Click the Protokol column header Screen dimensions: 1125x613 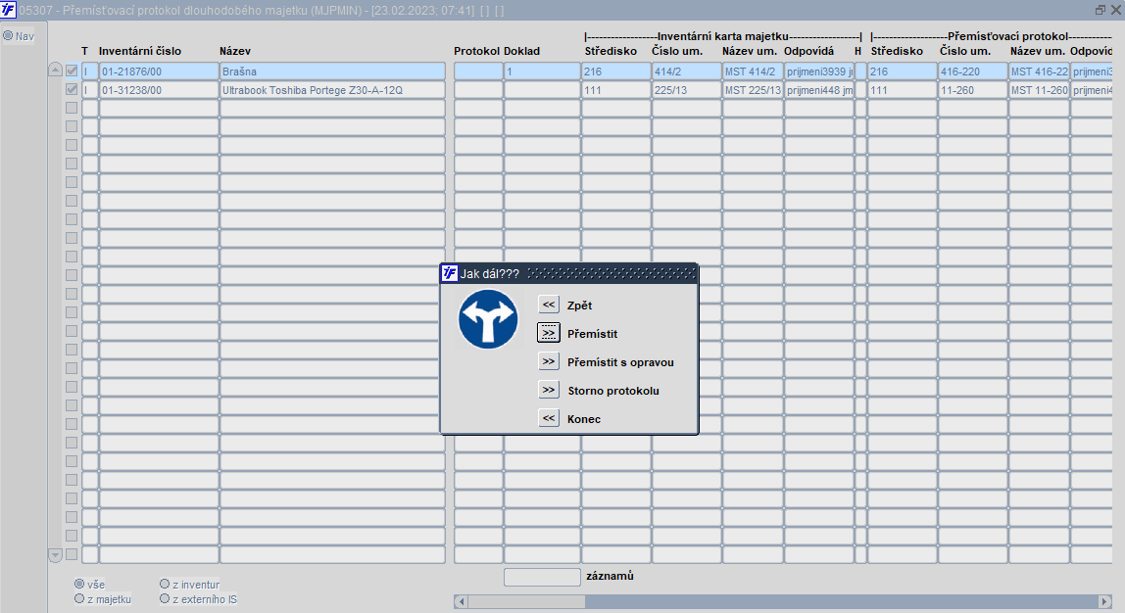(x=476, y=51)
